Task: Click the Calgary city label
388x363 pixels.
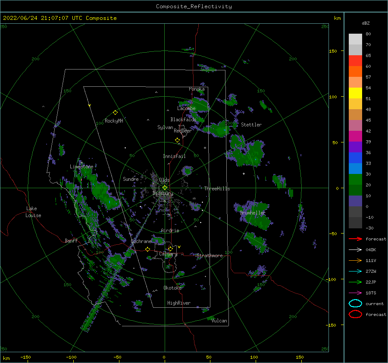Action: (x=168, y=254)
